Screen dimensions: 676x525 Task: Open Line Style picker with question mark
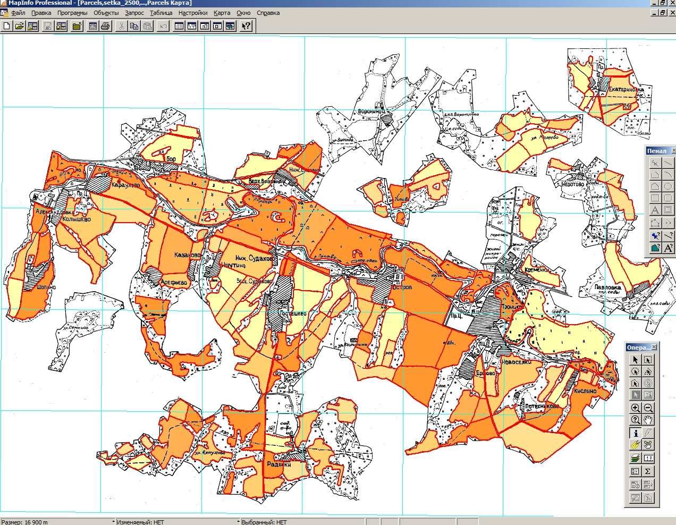click(668, 236)
